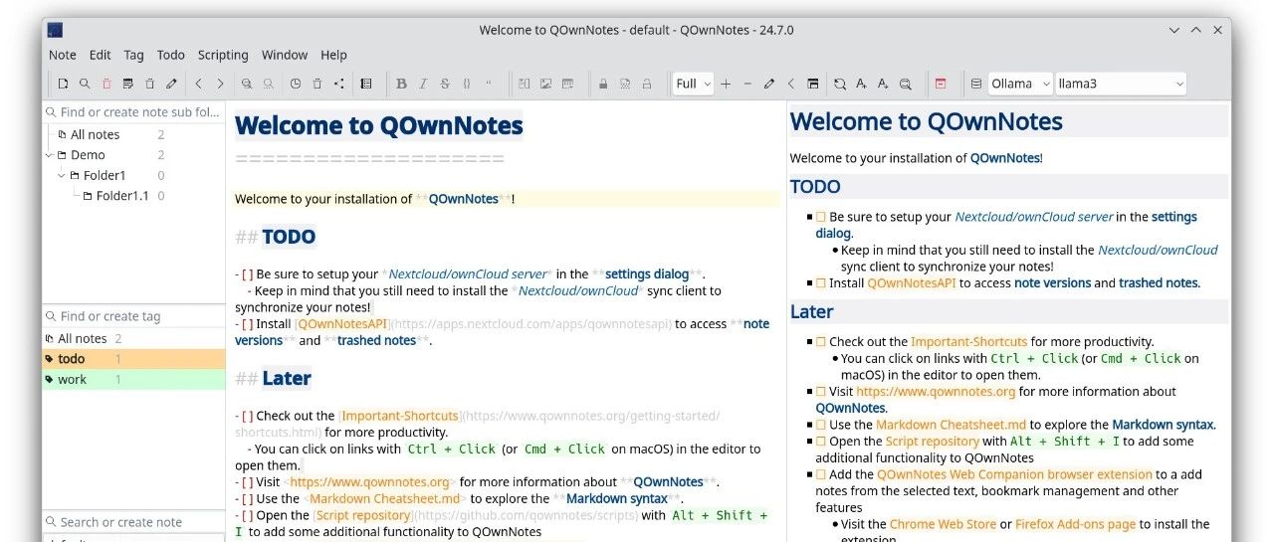Click the minus icon in the toolbar
The height and width of the screenshot is (542, 1274).
(747, 84)
